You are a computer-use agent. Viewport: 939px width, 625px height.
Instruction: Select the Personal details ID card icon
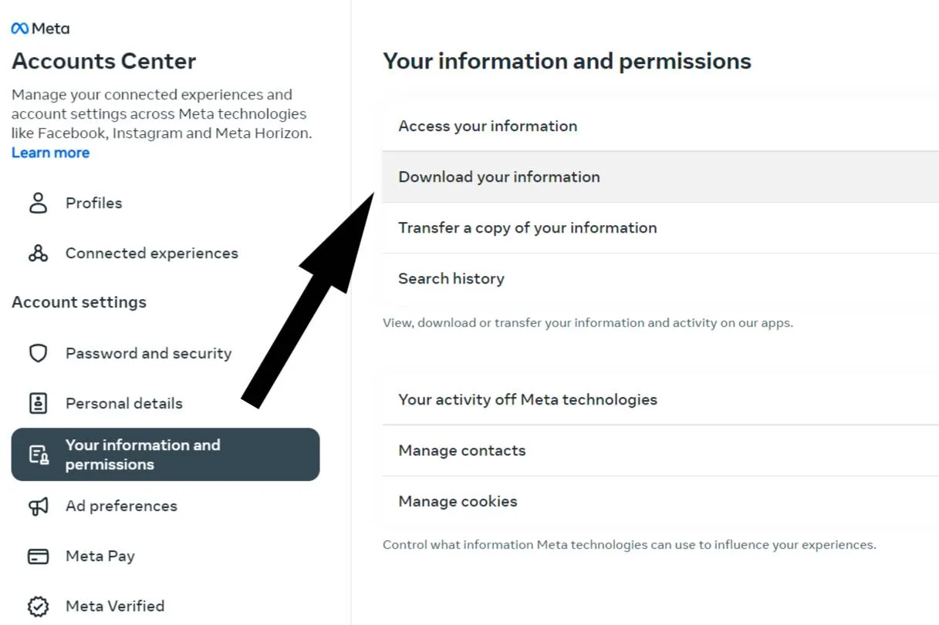37,403
